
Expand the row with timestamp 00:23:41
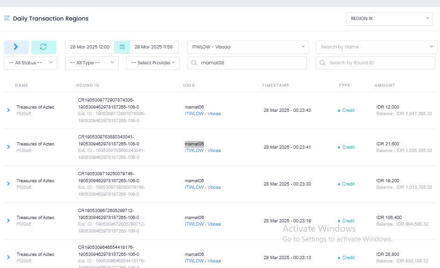pos(8,147)
